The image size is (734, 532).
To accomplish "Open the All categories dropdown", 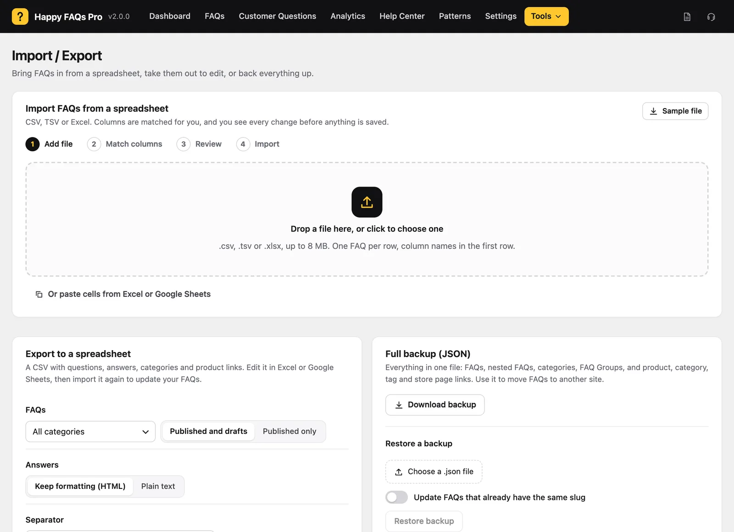I will [x=90, y=432].
